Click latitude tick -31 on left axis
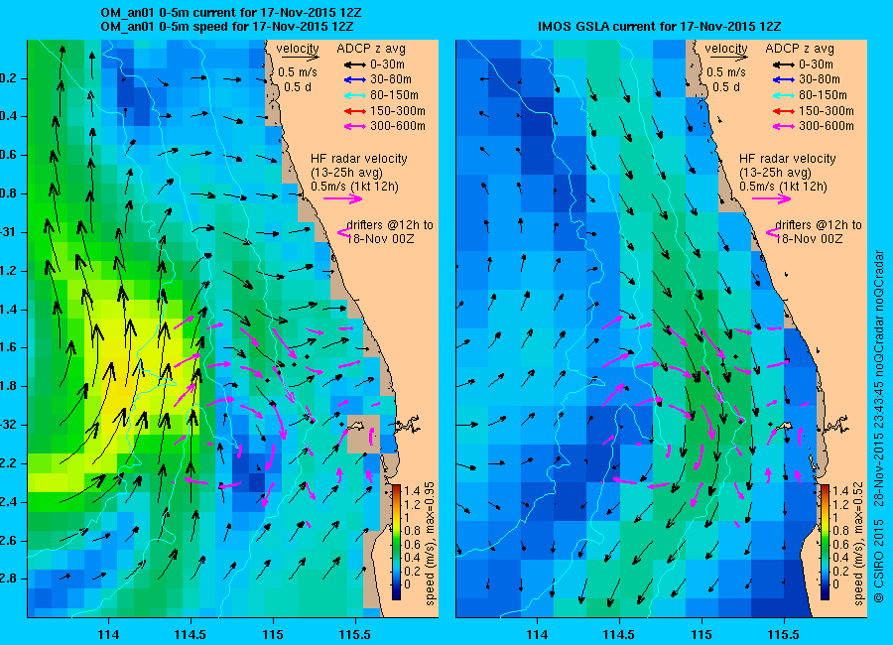Viewport: 893px width, 645px height. [x=10, y=232]
